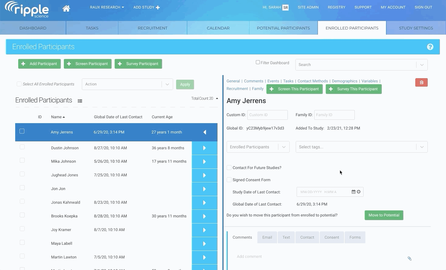Click the Custom ID input field
This screenshot has height=270, width=446.
click(267, 115)
